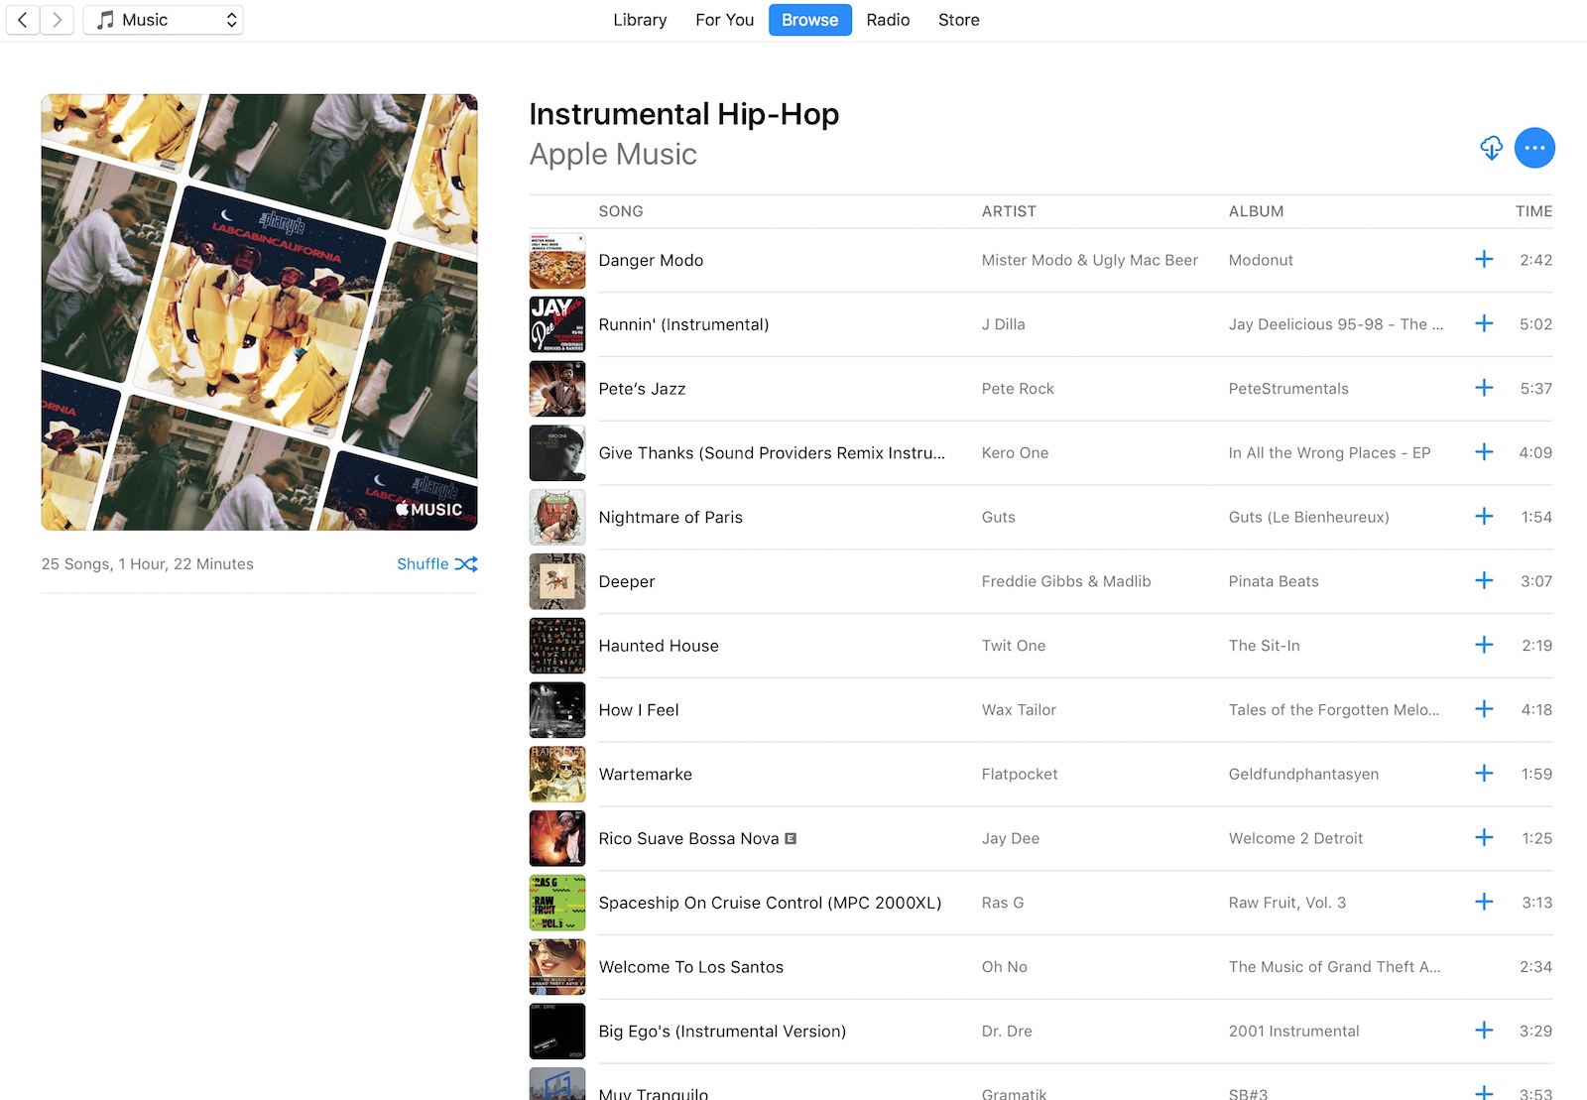Screen dimensions: 1587x1100
Task: Add Pete's Jazz to library
Action: 1484,388
